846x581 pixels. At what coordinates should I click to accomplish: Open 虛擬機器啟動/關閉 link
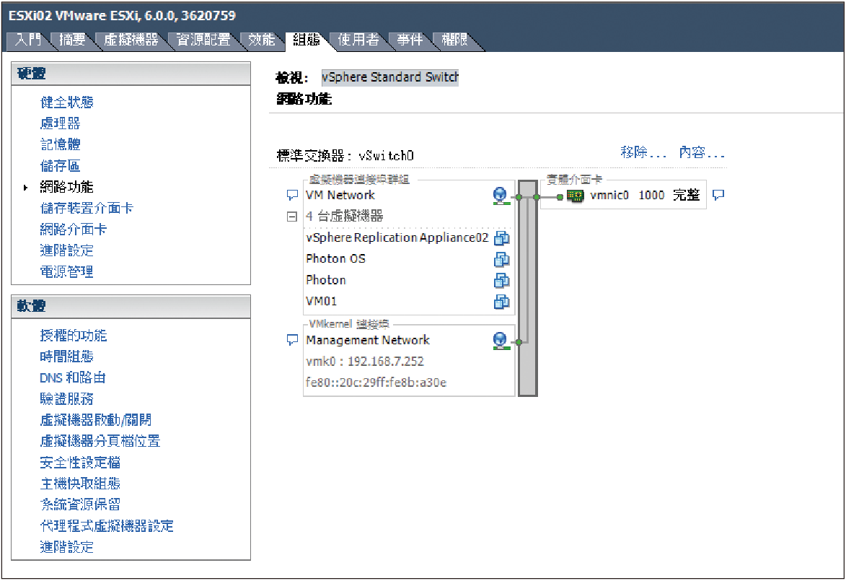click(x=95, y=419)
